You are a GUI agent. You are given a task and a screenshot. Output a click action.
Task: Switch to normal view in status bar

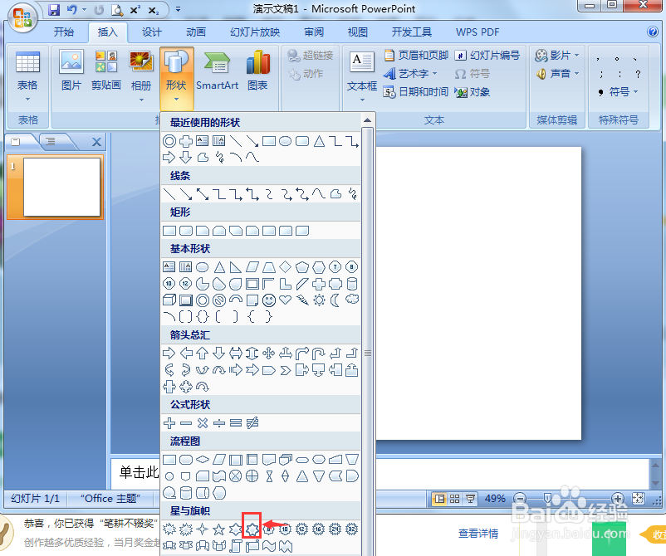click(x=439, y=498)
